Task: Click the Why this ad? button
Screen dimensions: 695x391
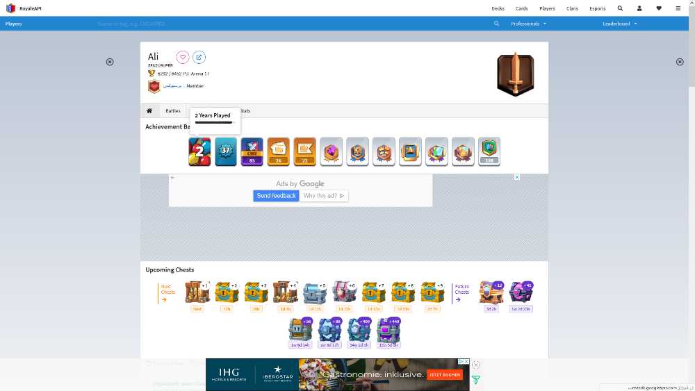Action: pyautogui.click(x=324, y=196)
